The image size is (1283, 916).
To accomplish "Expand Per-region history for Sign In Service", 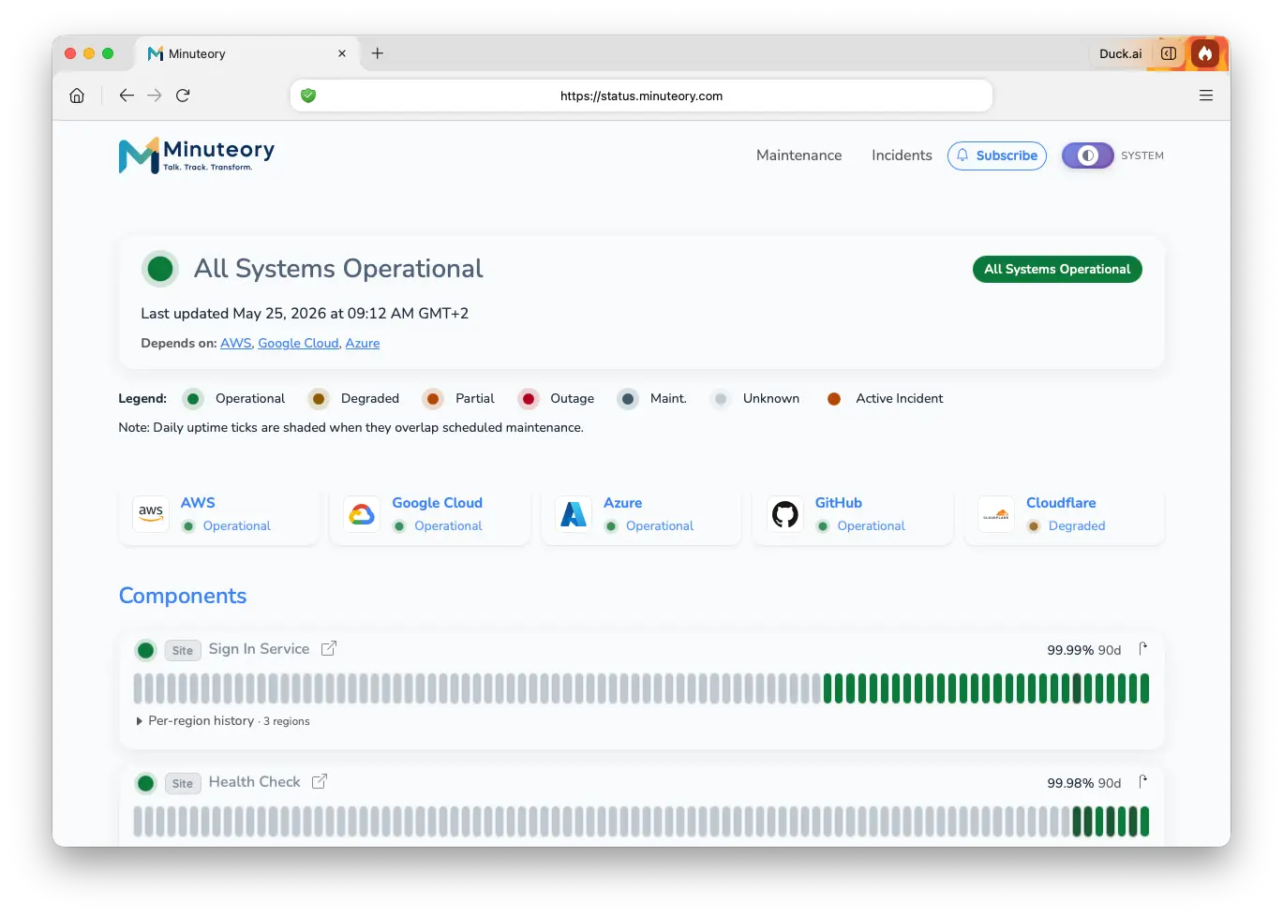I will coord(223,721).
